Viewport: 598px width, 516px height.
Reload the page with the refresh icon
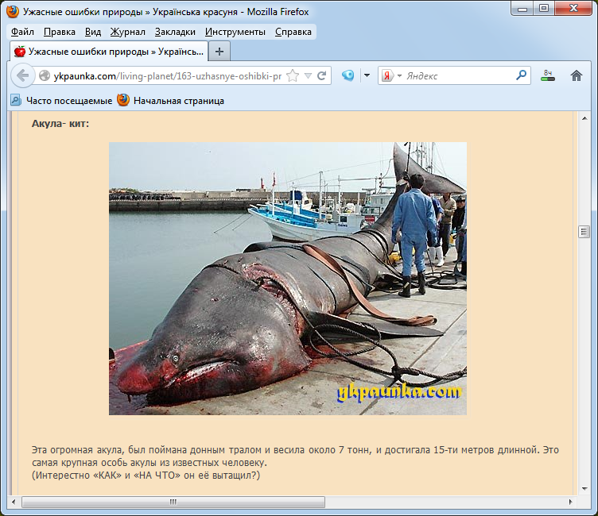pyautogui.click(x=322, y=76)
